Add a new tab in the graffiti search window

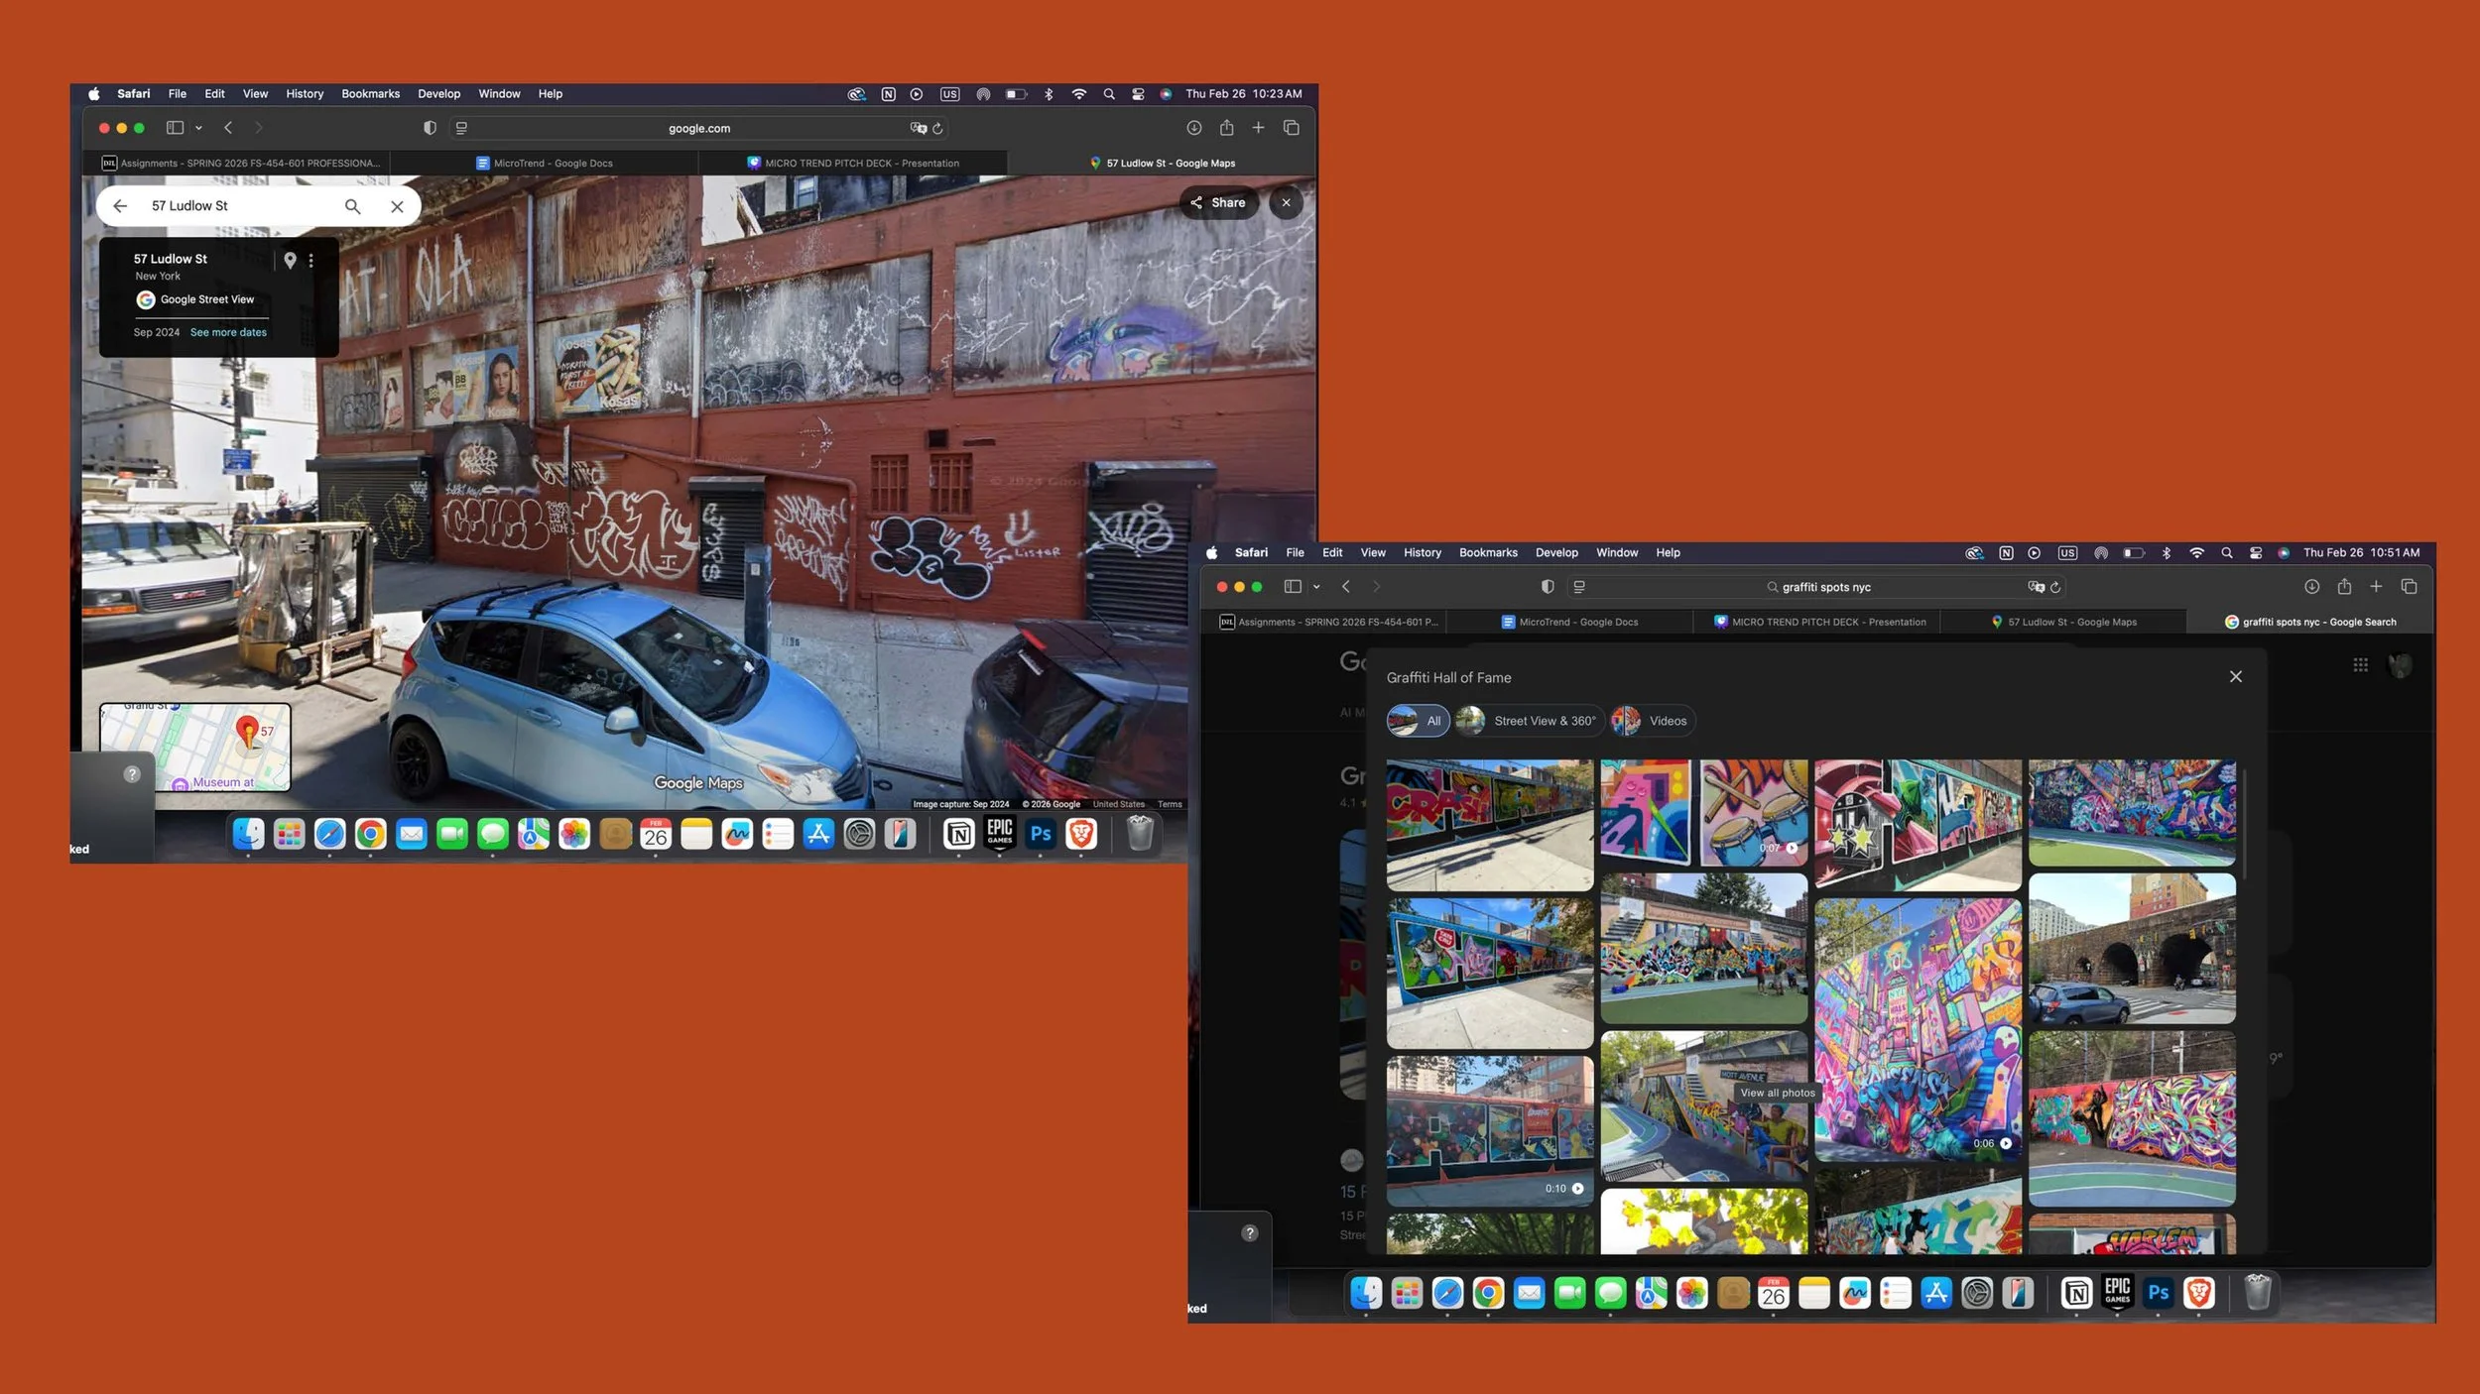(x=2376, y=587)
